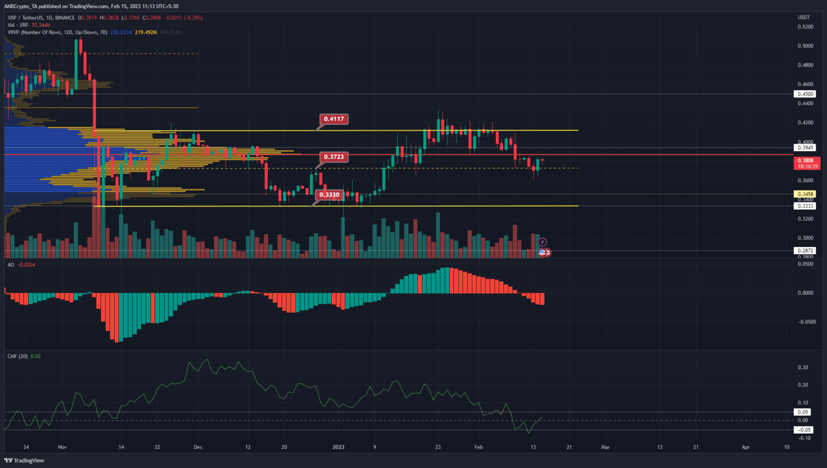Viewport: 827px width, 468px height.
Task: Click the 0.4500 price axis label
Action: coord(805,94)
